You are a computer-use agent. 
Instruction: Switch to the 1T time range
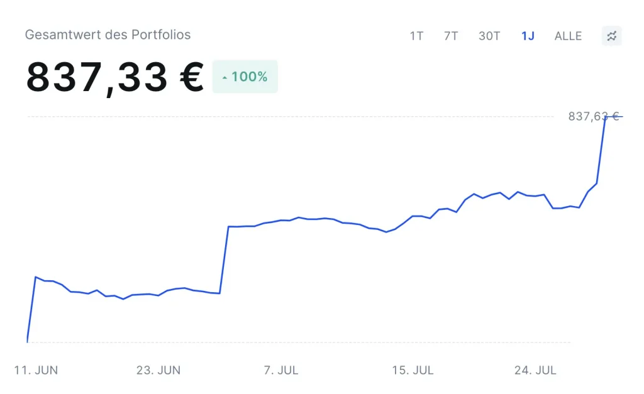(x=416, y=36)
